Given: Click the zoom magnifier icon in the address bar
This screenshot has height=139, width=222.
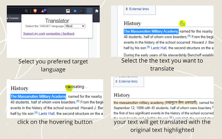Looking at the screenshot, I should pyautogui.click(x=26, y=11).
